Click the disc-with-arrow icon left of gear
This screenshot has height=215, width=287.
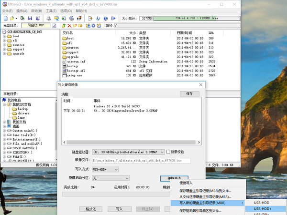point(88,26)
